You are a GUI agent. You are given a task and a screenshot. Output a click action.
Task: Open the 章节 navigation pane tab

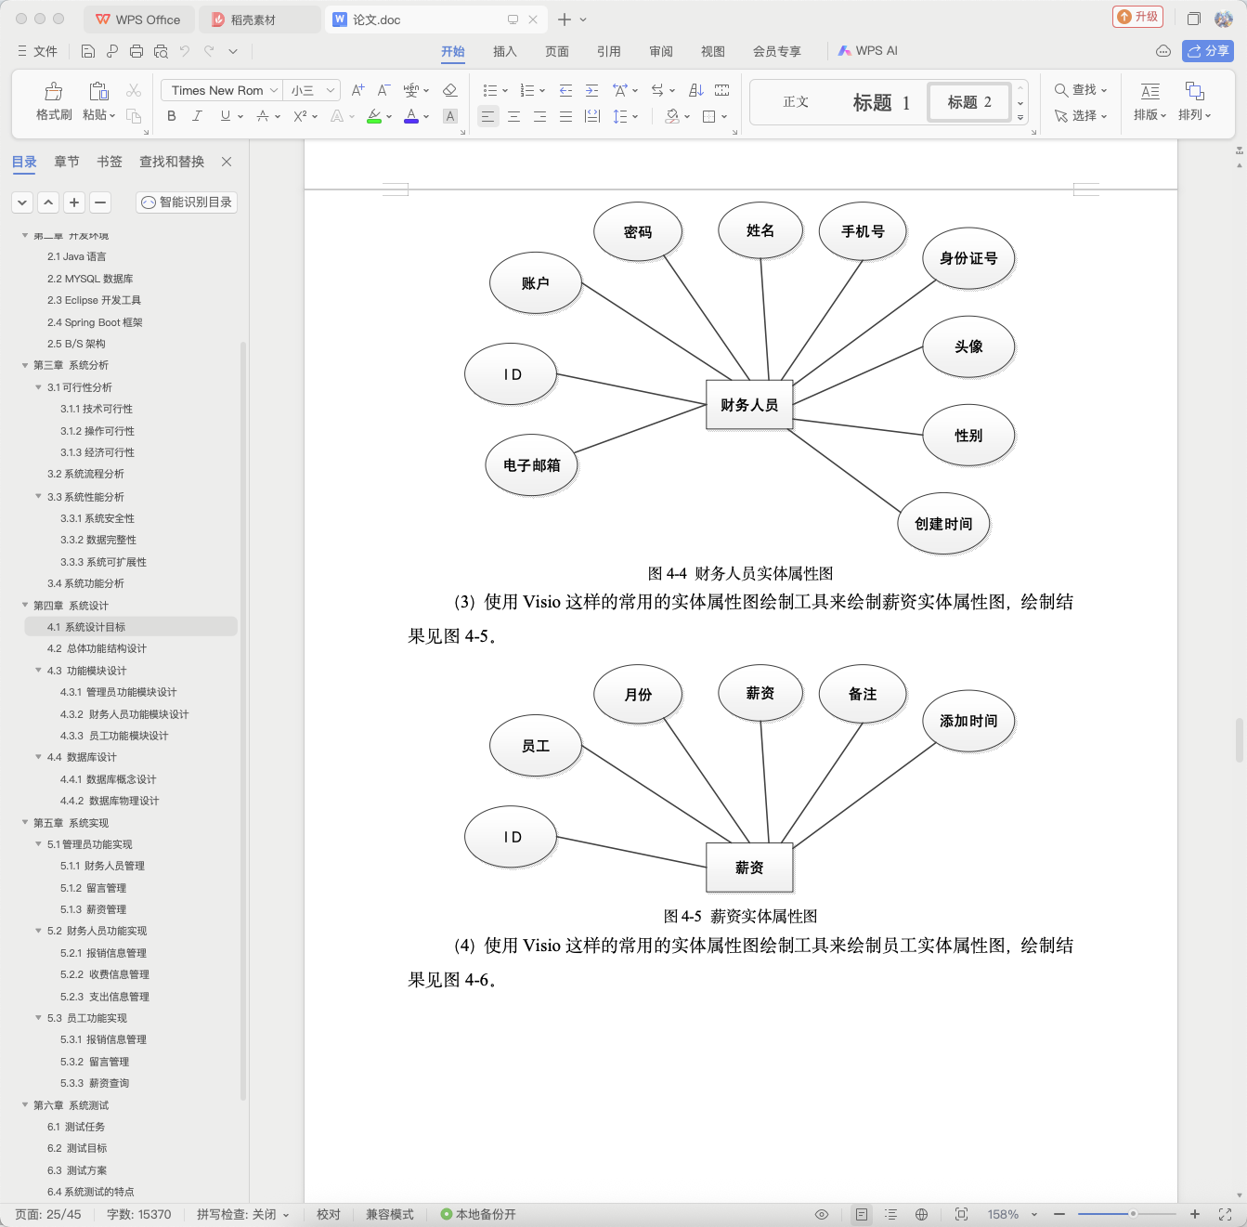(67, 162)
